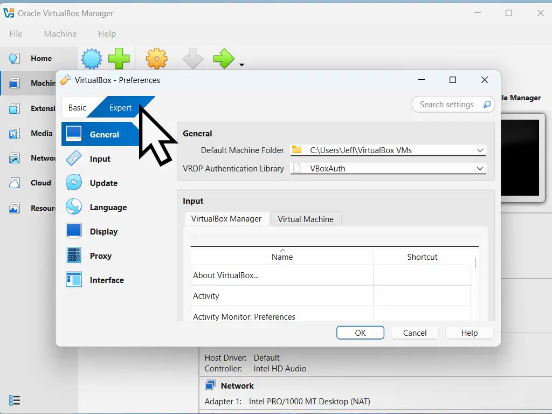Click the blue New machine starburst icon
Viewport: 552px width, 414px height.
tap(92, 59)
